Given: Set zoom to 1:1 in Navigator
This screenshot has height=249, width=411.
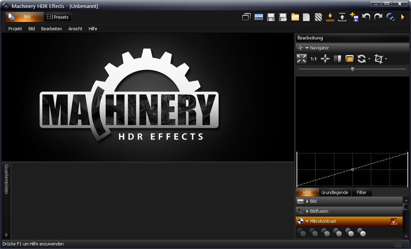Looking at the screenshot, I should coord(314,59).
